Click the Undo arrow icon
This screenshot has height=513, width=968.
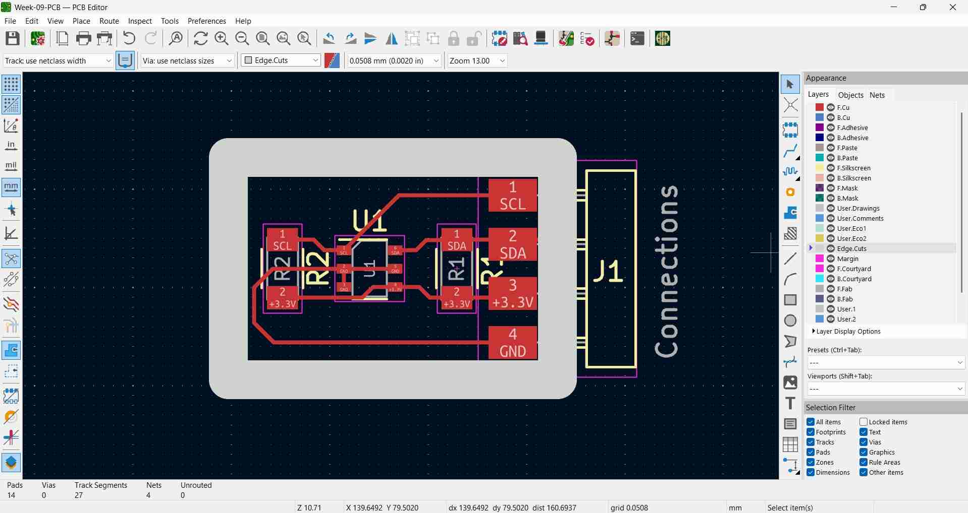click(129, 39)
